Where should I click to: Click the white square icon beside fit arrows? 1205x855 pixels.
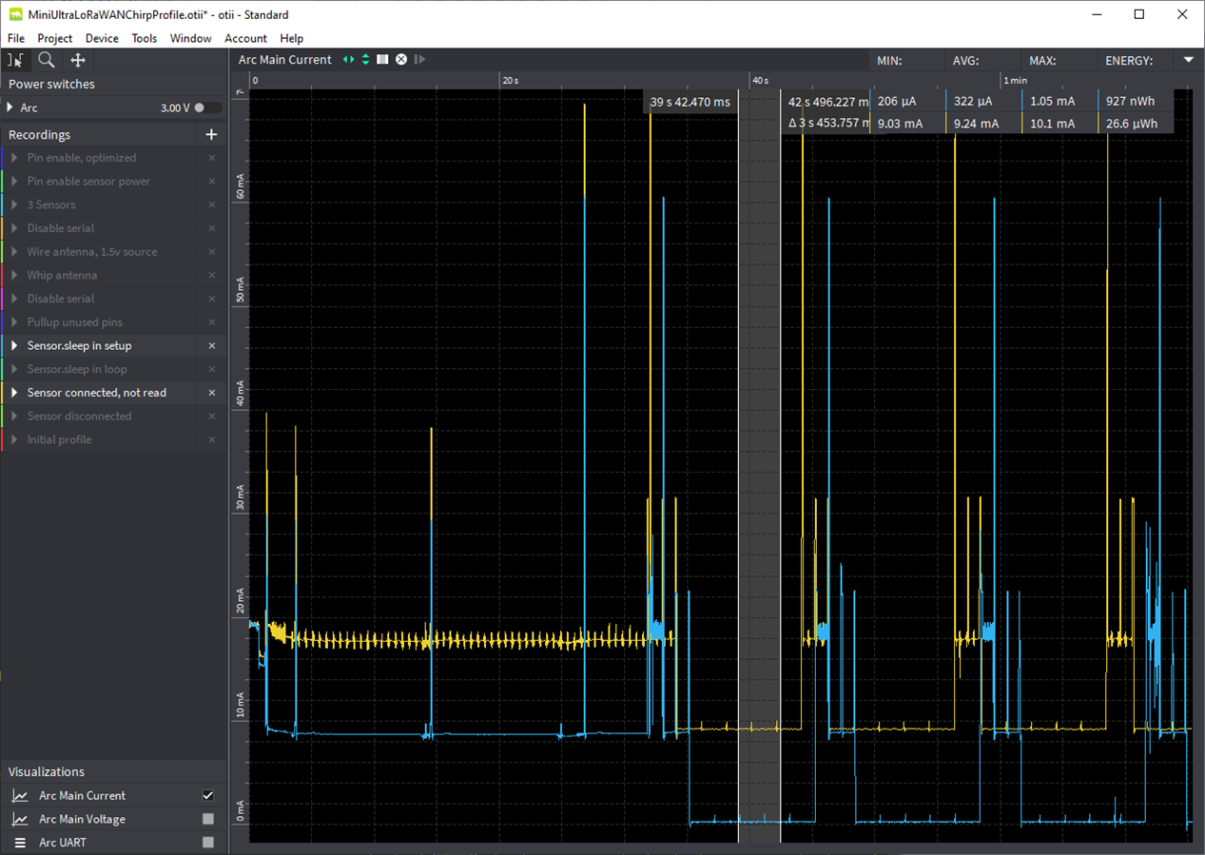tap(382, 60)
